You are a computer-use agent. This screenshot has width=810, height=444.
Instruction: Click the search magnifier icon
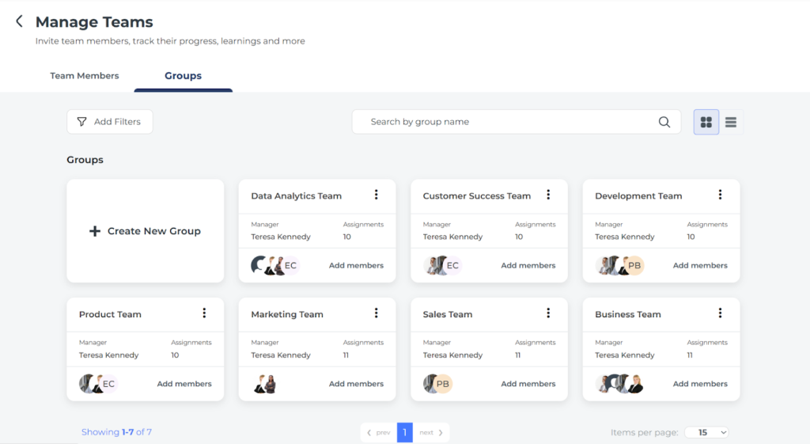(x=664, y=122)
